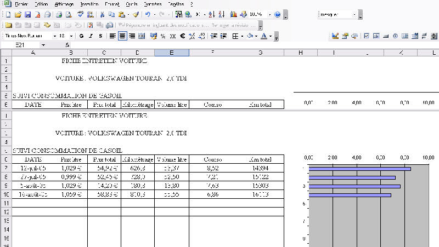Open Excel Help with the blue question icon

(x=278, y=14)
